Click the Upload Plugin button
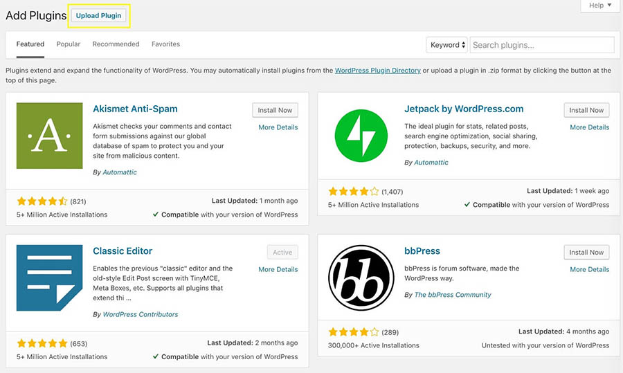The image size is (623, 373). 98,15
